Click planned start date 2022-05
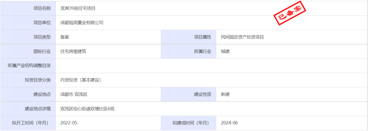Image resolution: width=368 pixels, height=131 pixels. [69, 123]
